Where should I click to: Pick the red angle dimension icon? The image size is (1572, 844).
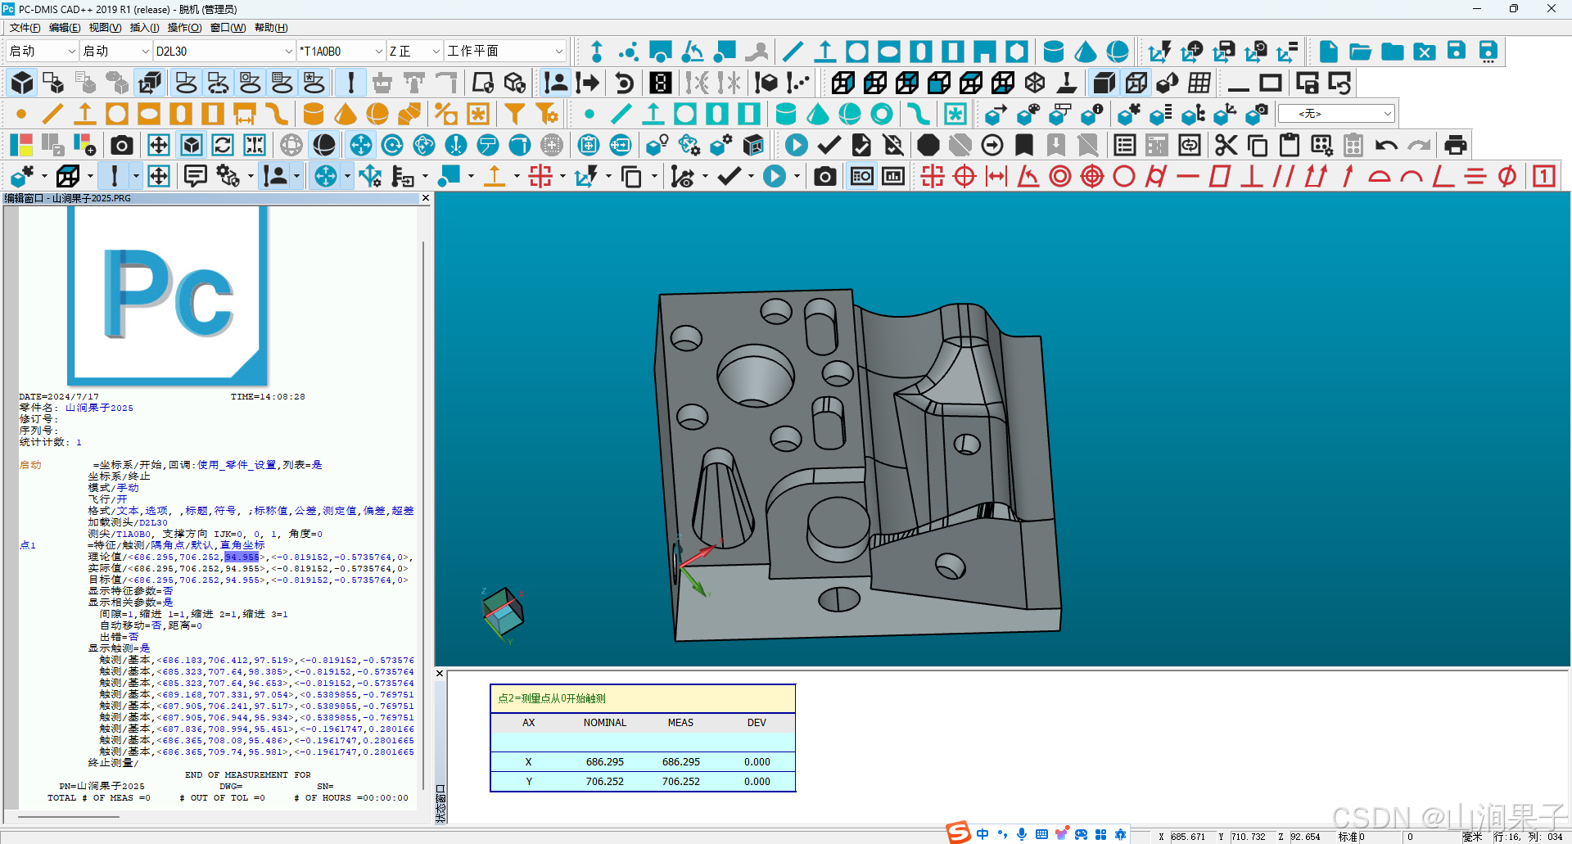(1028, 176)
